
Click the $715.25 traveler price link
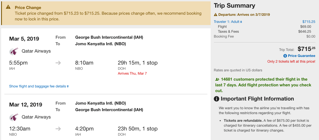309,22
